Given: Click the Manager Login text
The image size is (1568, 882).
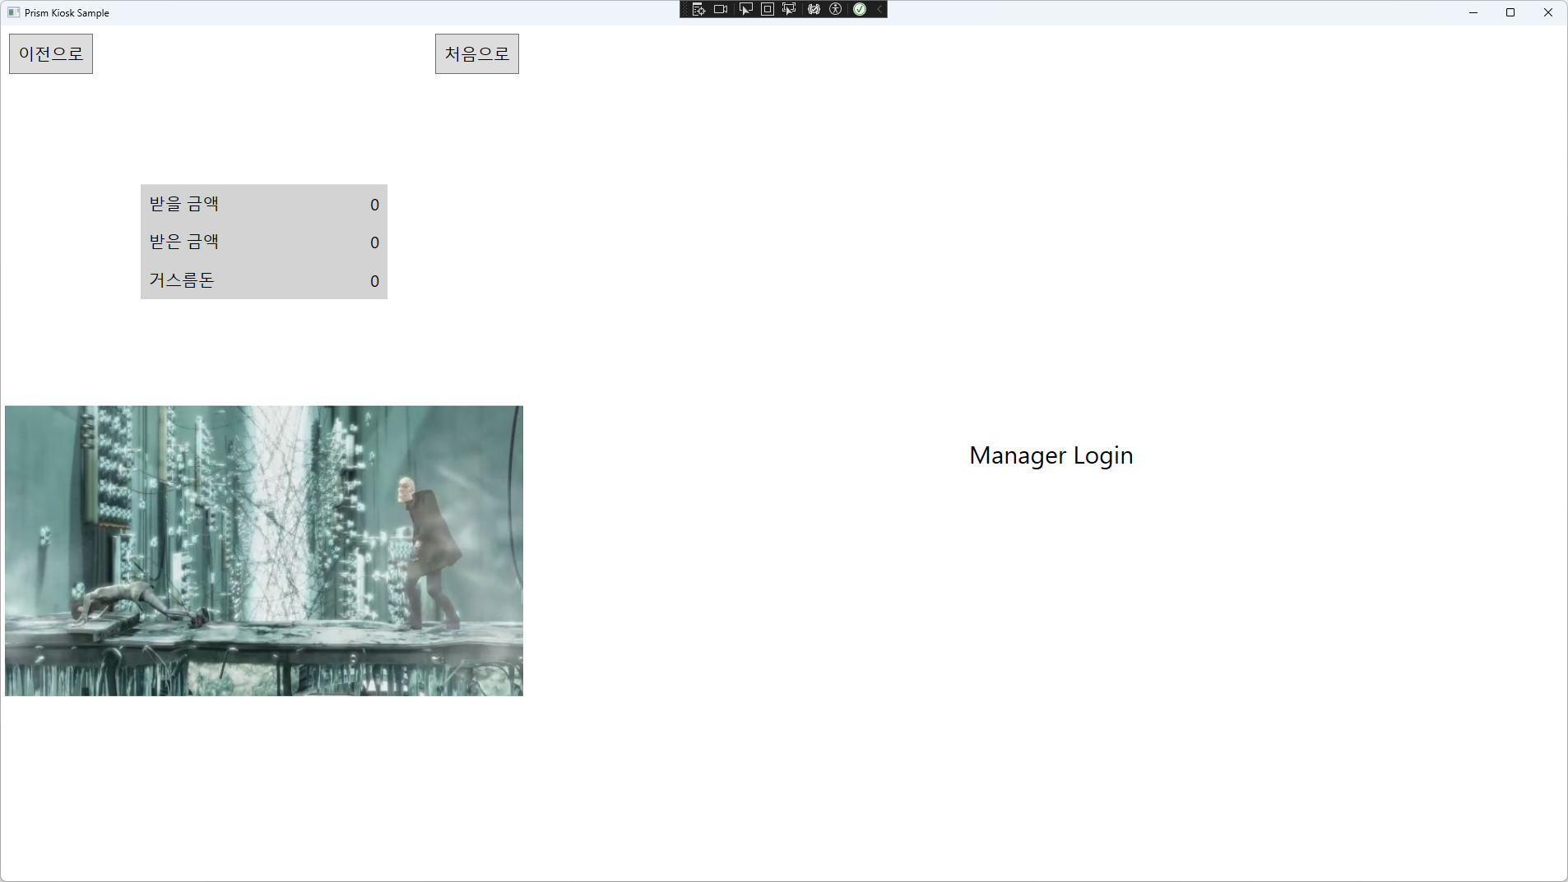Looking at the screenshot, I should pos(1051,455).
